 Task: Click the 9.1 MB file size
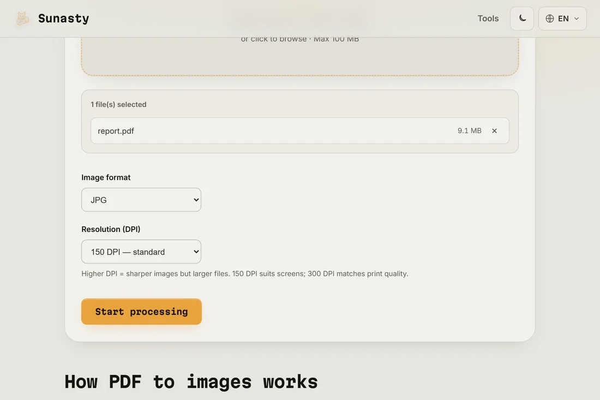[470, 130]
